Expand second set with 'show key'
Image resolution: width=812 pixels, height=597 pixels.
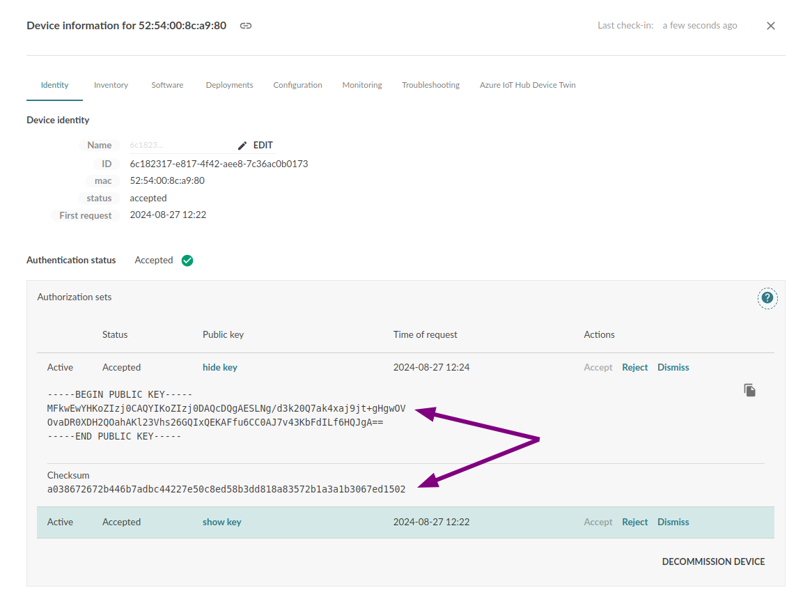pos(221,522)
